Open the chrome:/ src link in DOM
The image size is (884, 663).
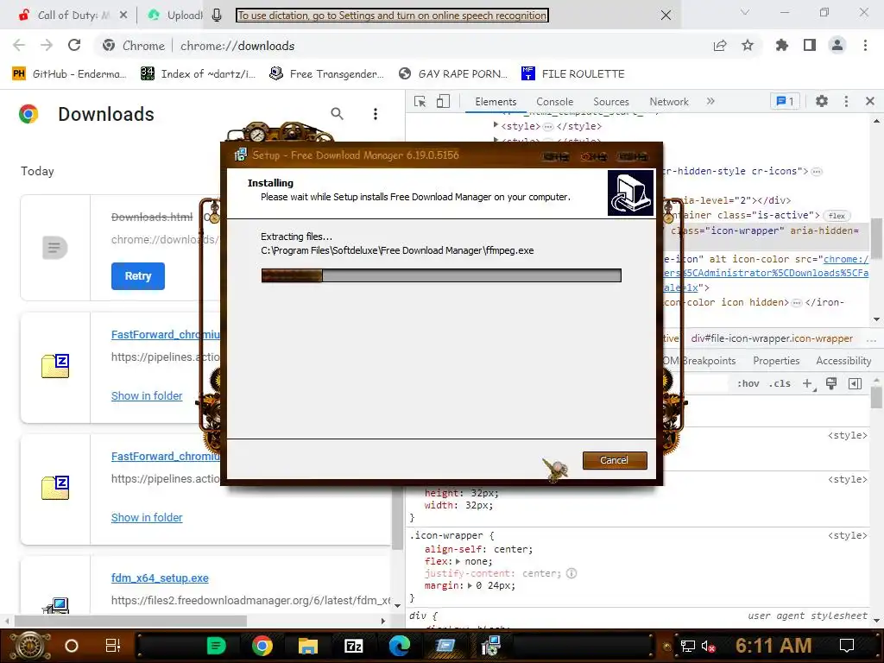point(846,259)
